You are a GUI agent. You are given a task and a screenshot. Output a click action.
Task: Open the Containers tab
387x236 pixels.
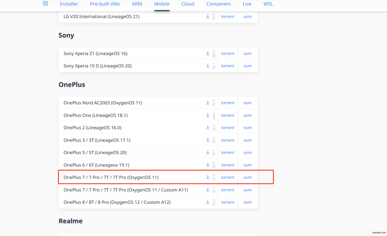[x=218, y=4]
